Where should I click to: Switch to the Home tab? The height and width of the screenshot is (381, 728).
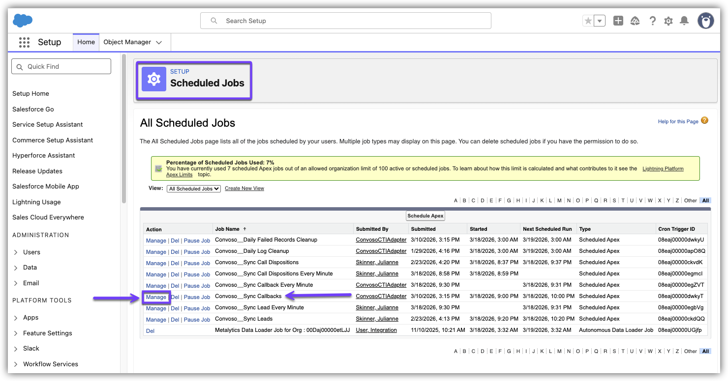click(86, 42)
